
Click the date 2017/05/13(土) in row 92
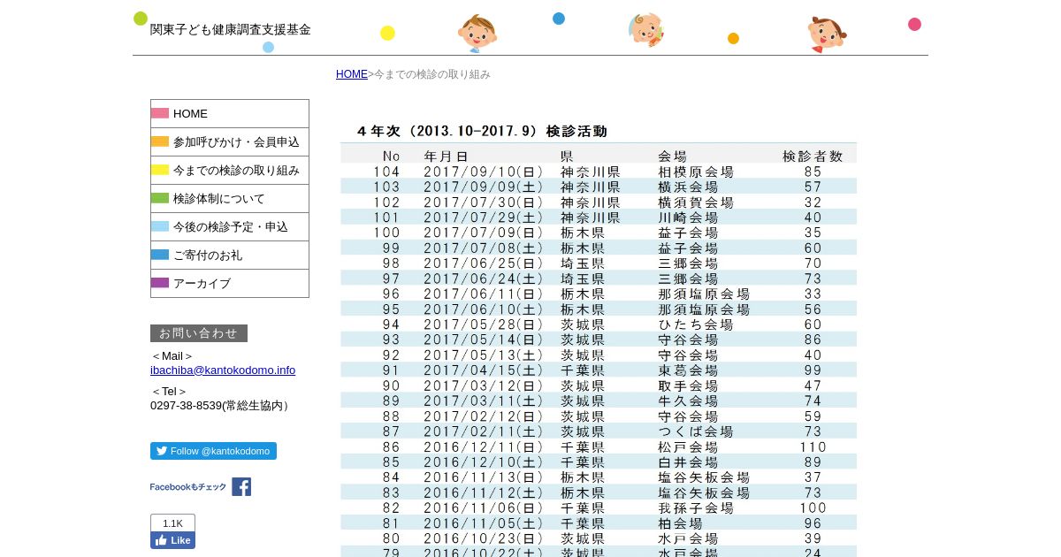(x=484, y=355)
